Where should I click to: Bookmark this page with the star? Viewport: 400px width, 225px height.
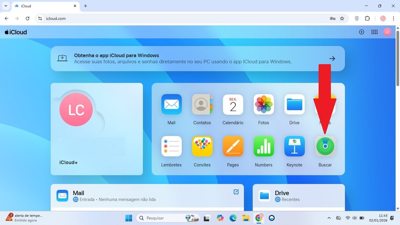pos(342,18)
